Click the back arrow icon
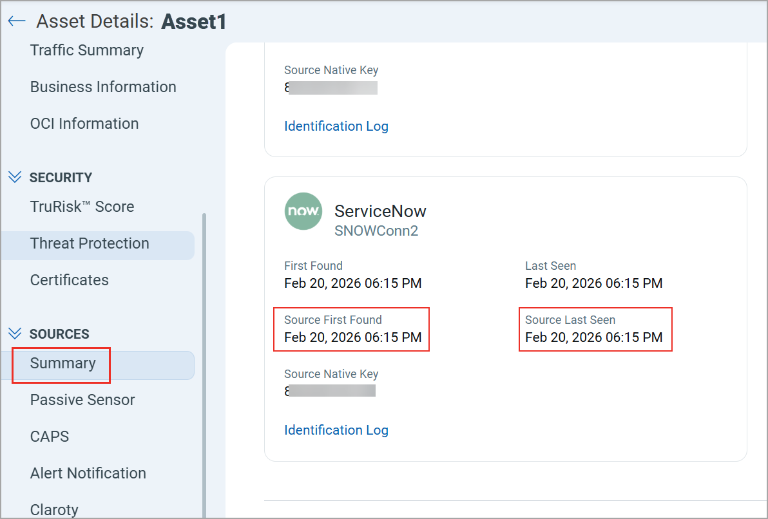This screenshot has height=519, width=768. click(16, 22)
